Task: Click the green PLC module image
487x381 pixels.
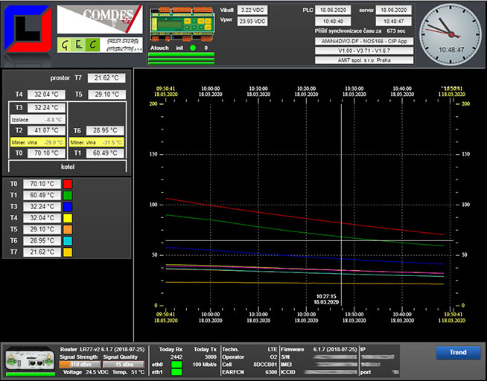Action: click(180, 23)
